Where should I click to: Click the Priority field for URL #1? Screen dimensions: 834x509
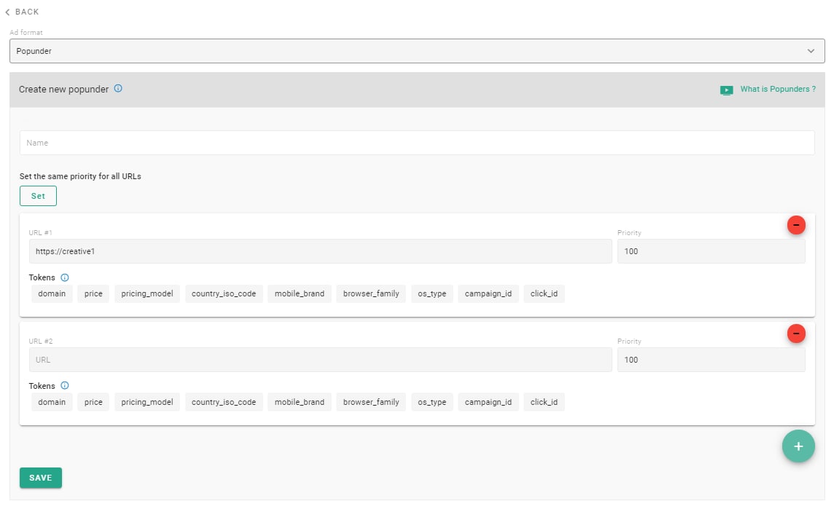(x=711, y=251)
